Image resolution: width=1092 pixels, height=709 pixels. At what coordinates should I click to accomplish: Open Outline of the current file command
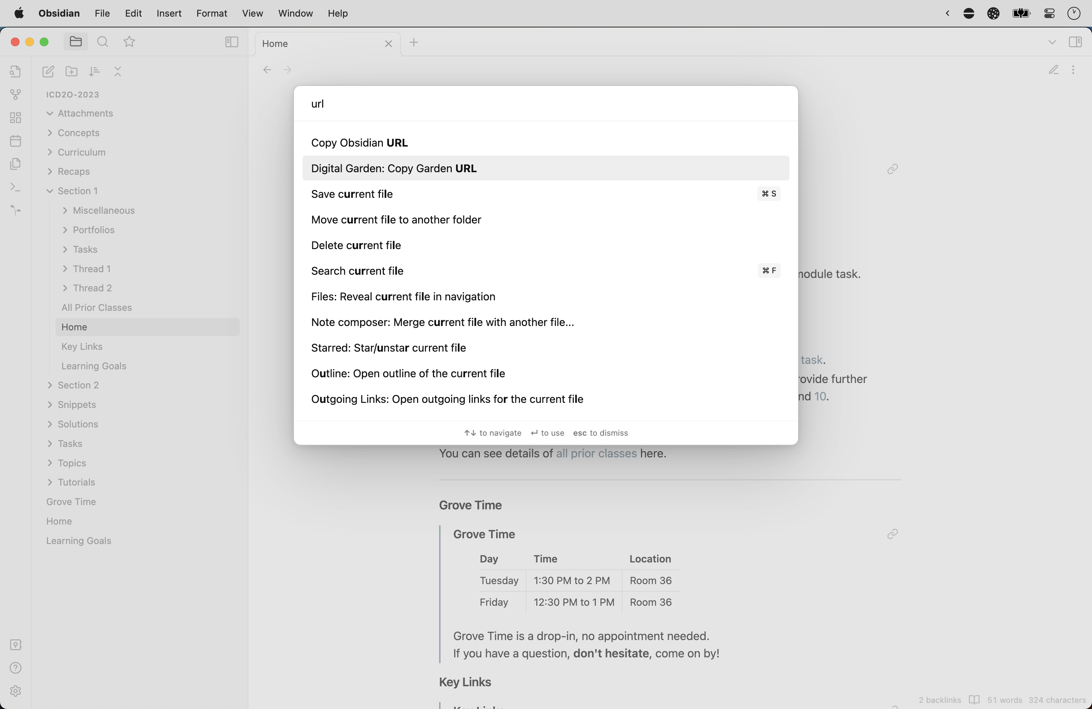pos(546,373)
